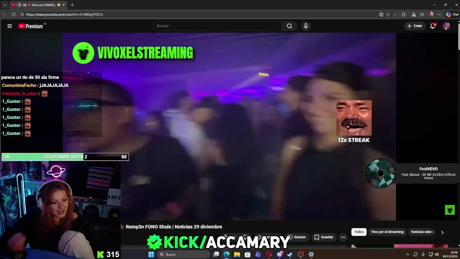Open Settings gear on taskbar
The width and height of the screenshot is (460, 259).
tap(311, 254)
